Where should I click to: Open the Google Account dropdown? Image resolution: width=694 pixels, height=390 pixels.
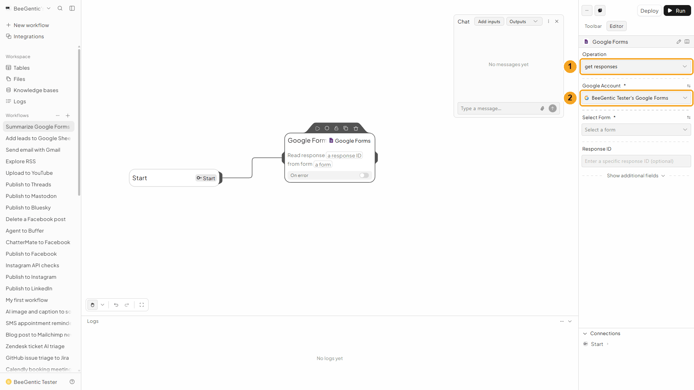point(636,98)
